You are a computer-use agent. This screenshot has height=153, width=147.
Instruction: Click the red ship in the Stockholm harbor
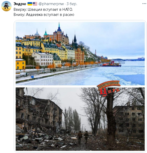pos(111,64)
